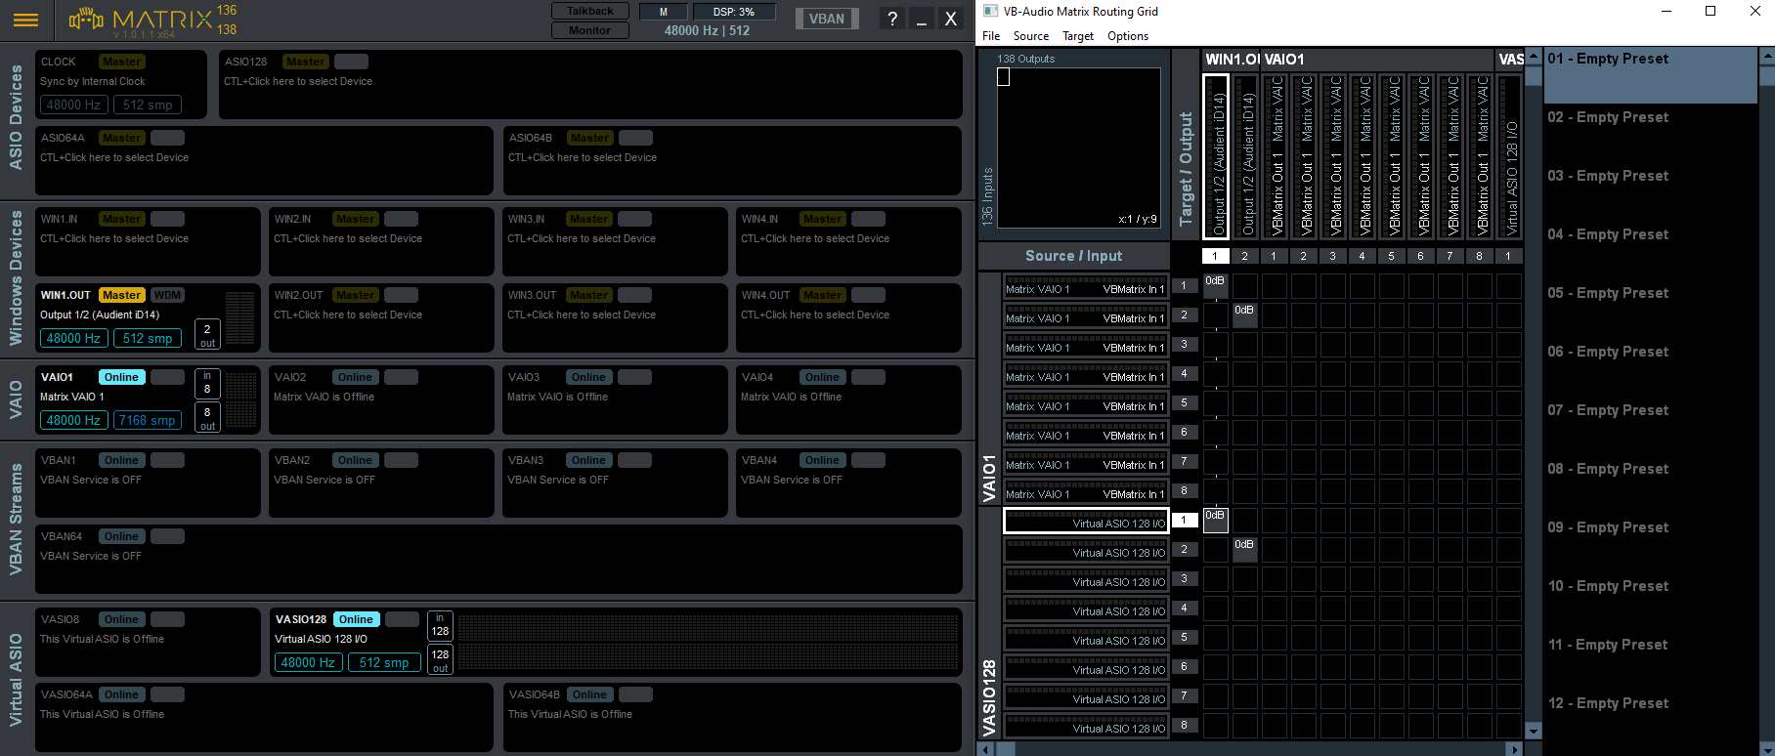Open the Source menu in Routing Grid
Viewport: 1775px width, 756px height.
tap(1031, 36)
